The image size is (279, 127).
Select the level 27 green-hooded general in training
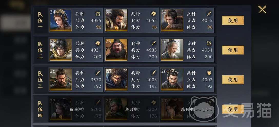(x=116, y=109)
